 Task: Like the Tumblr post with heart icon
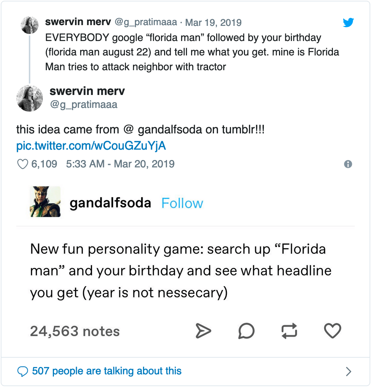coord(333,331)
